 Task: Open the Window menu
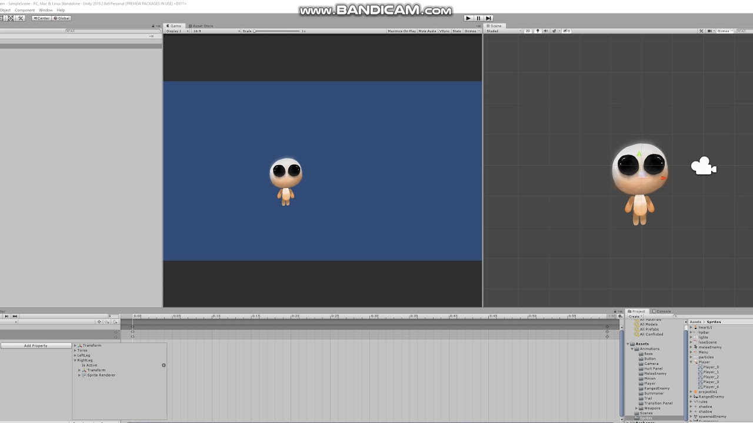[x=46, y=10]
